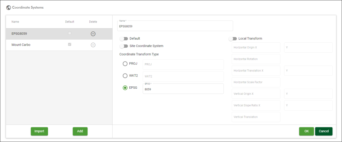Click the Add button
Viewport: 342px width, 142px height.
point(80,131)
